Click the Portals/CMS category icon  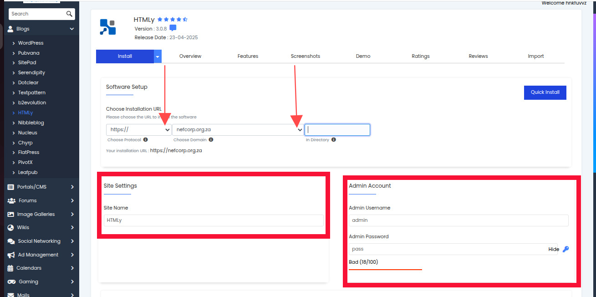(x=10, y=187)
